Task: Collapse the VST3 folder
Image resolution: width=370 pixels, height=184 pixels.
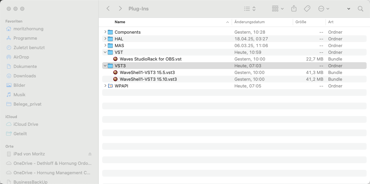Action: [105, 66]
